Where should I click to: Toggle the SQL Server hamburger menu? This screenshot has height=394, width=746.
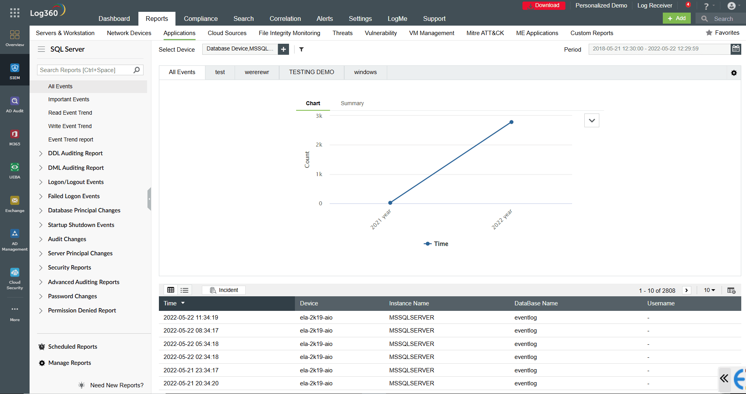coord(41,49)
